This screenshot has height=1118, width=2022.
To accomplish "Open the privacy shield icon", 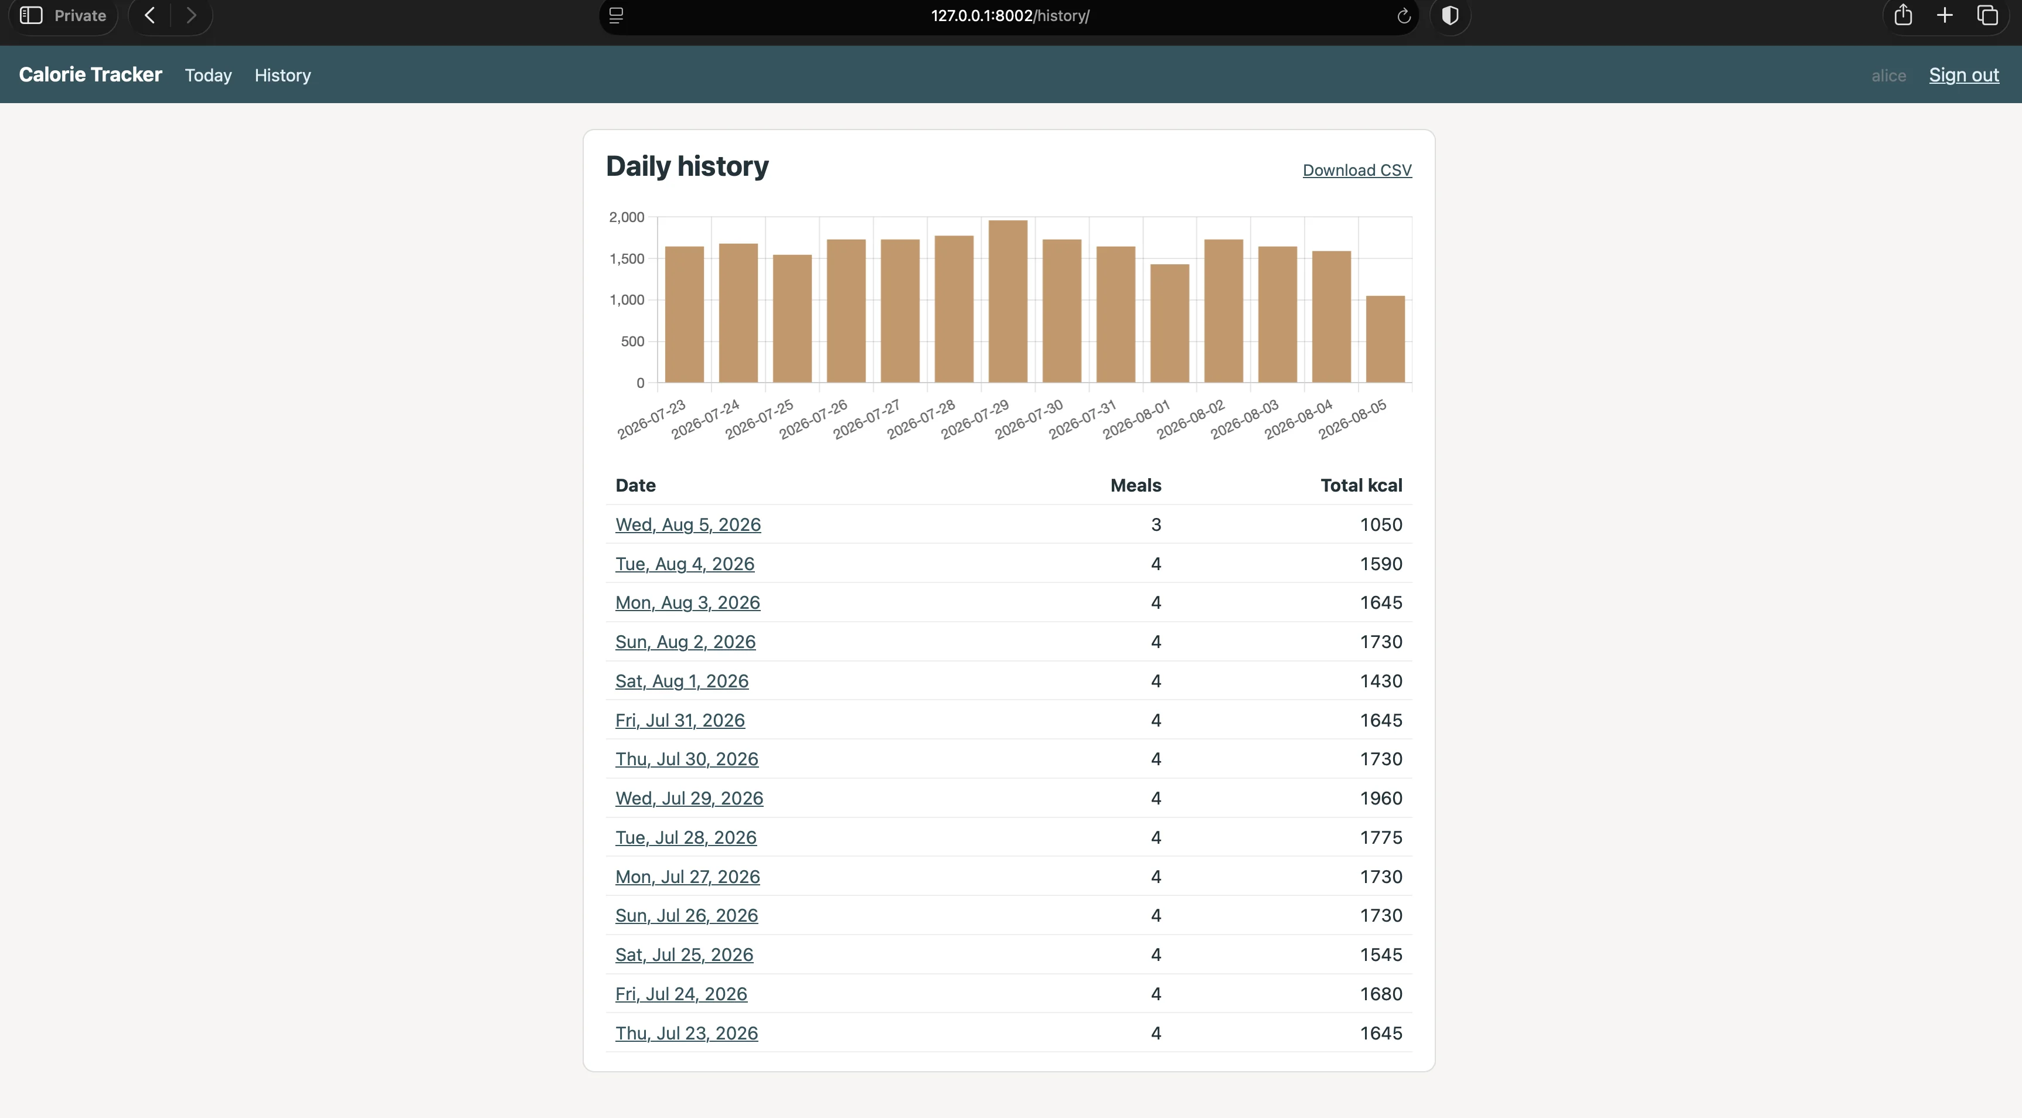I will [1450, 16].
